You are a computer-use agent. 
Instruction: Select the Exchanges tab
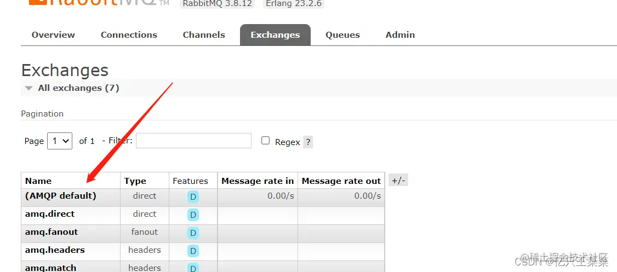click(x=275, y=35)
